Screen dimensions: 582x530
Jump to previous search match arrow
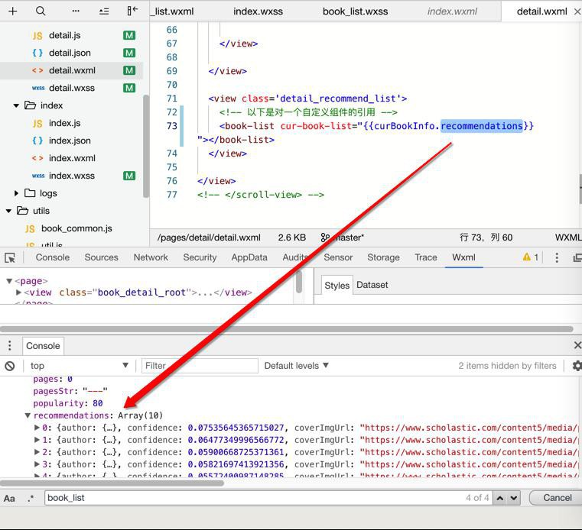tap(499, 498)
